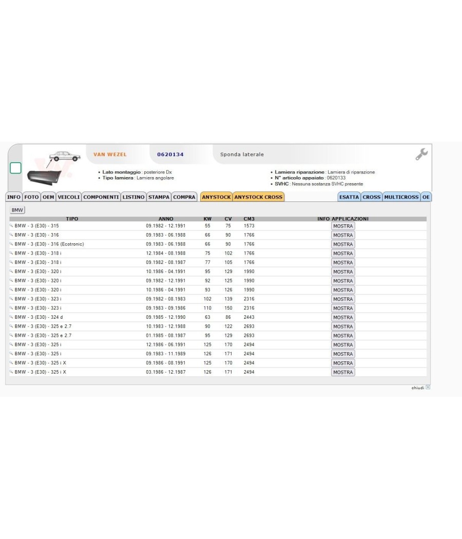The height and width of the screenshot is (539, 462).
Task: Switch to the OEM tab
Action: [x=48, y=197]
